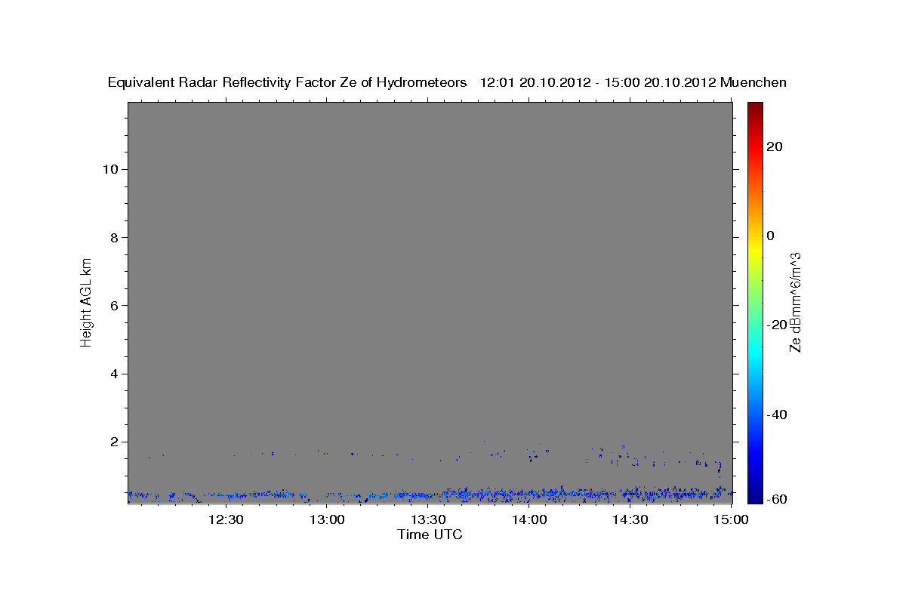This screenshot has width=906, height=604.
Task: Click the height tick label '8'
Action: (115, 237)
